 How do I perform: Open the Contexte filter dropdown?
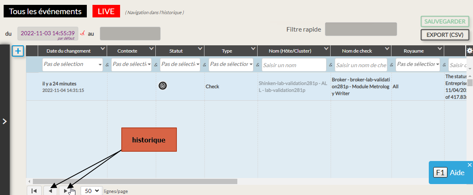point(131,64)
